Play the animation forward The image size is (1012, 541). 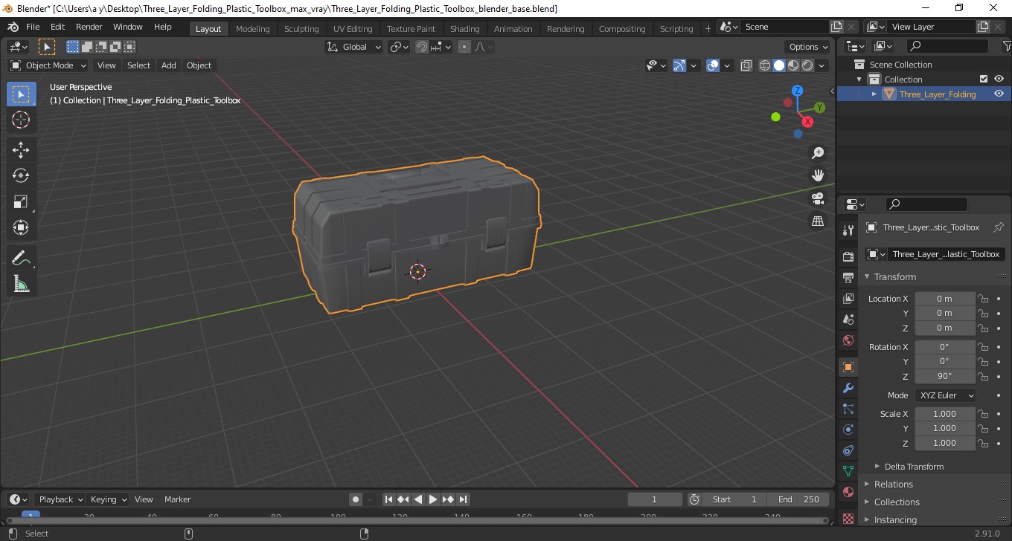(x=433, y=499)
